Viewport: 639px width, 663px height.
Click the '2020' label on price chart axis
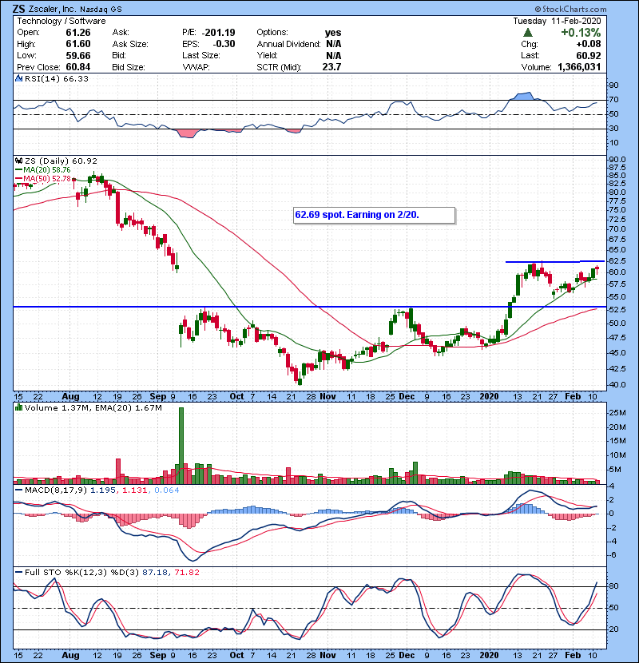point(490,397)
